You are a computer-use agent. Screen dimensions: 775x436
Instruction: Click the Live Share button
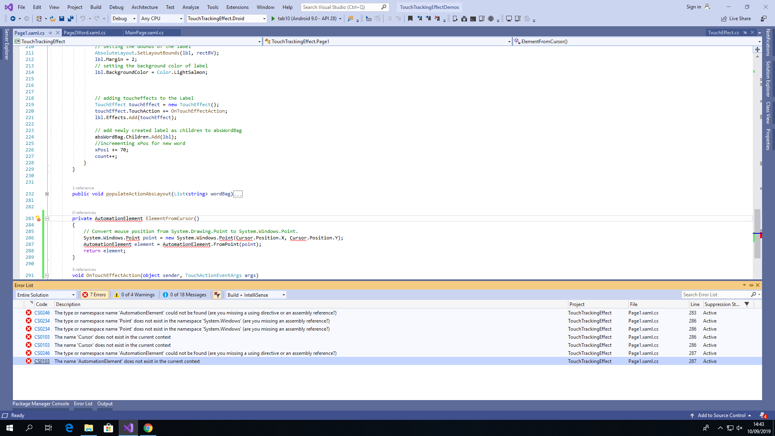point(736,19)
